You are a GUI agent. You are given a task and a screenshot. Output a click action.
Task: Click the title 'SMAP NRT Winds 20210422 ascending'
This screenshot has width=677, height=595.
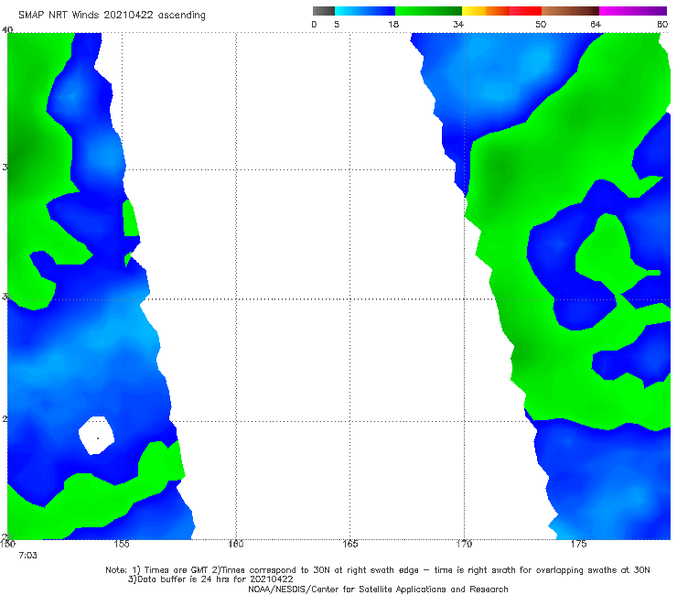point(112,16)
